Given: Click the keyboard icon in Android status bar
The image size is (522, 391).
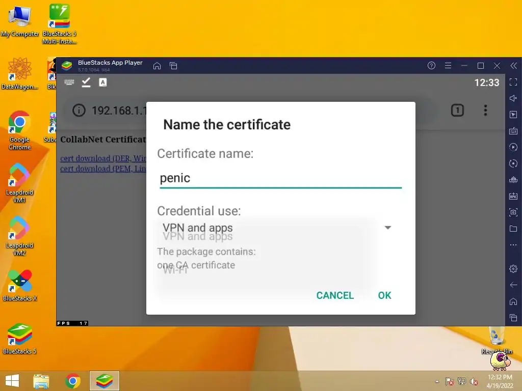Looking at the screenshot, I should click(x=69, y=82).
